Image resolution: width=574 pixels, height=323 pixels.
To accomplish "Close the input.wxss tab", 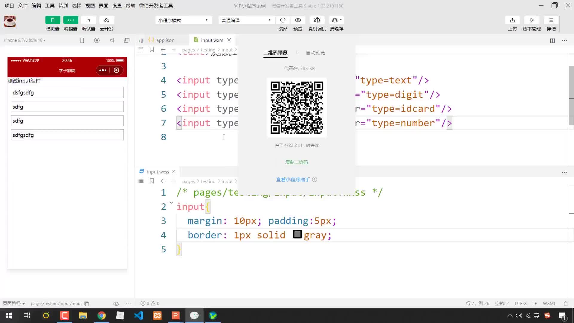I will (174, 171).
